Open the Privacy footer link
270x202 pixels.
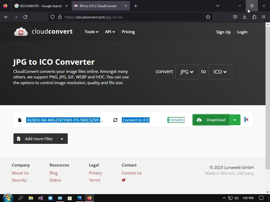tap(95, 173)
